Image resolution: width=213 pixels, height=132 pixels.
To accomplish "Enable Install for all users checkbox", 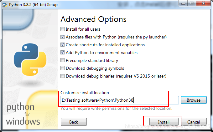I will (62, 29).
